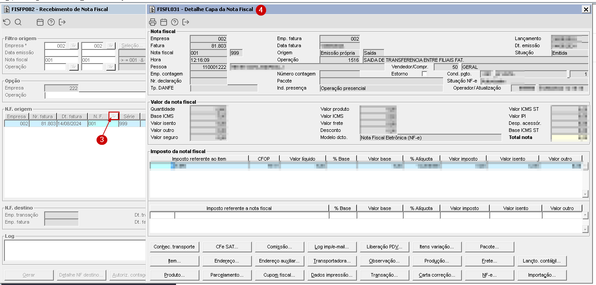
Task: Open the calendar icon in FISFP082 toolbar
Action: [x=40, y=22]
